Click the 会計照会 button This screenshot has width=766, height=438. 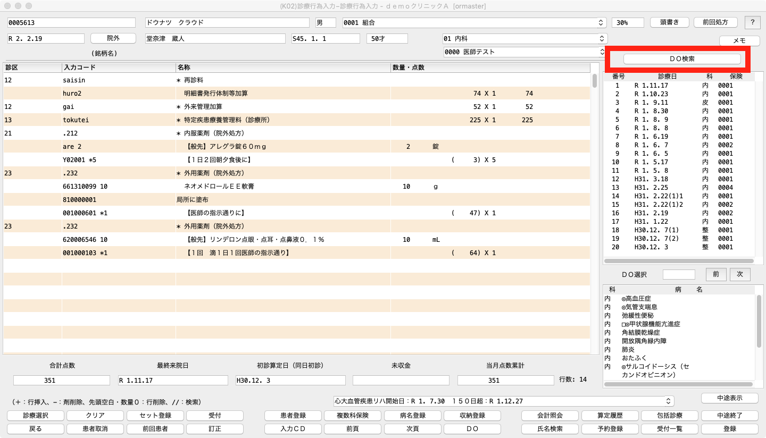(x=548, y=416)
